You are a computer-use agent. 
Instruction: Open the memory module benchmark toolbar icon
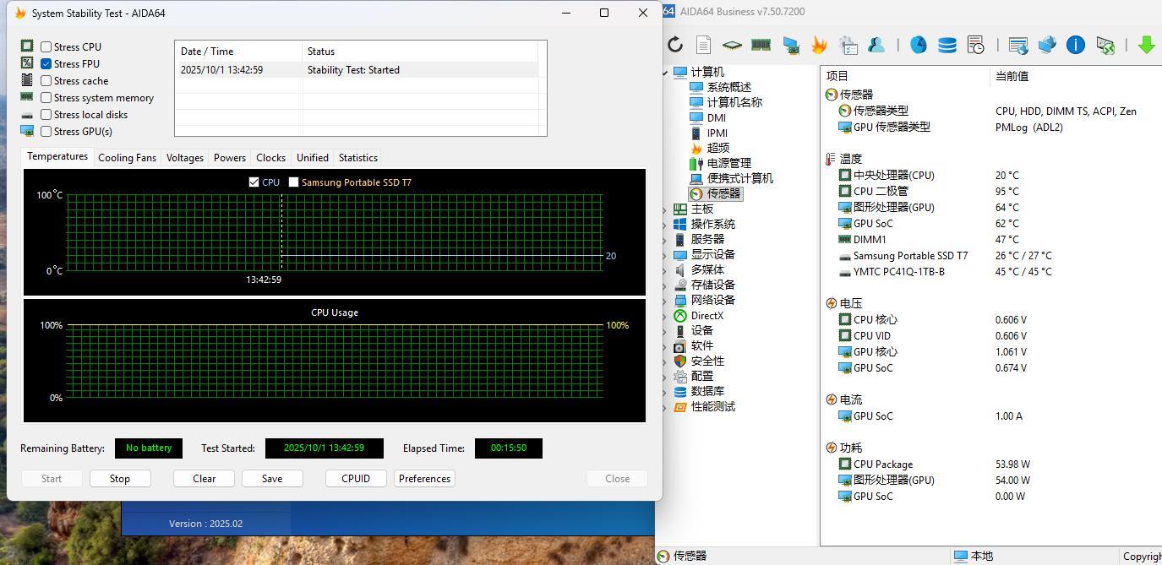click(761, 45)
